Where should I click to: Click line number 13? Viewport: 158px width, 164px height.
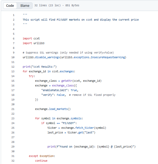tap(13, 72)
